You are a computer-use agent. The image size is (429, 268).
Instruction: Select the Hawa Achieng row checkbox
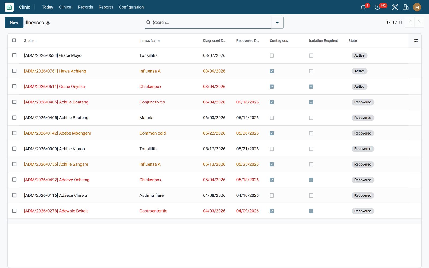click(14, 71)
